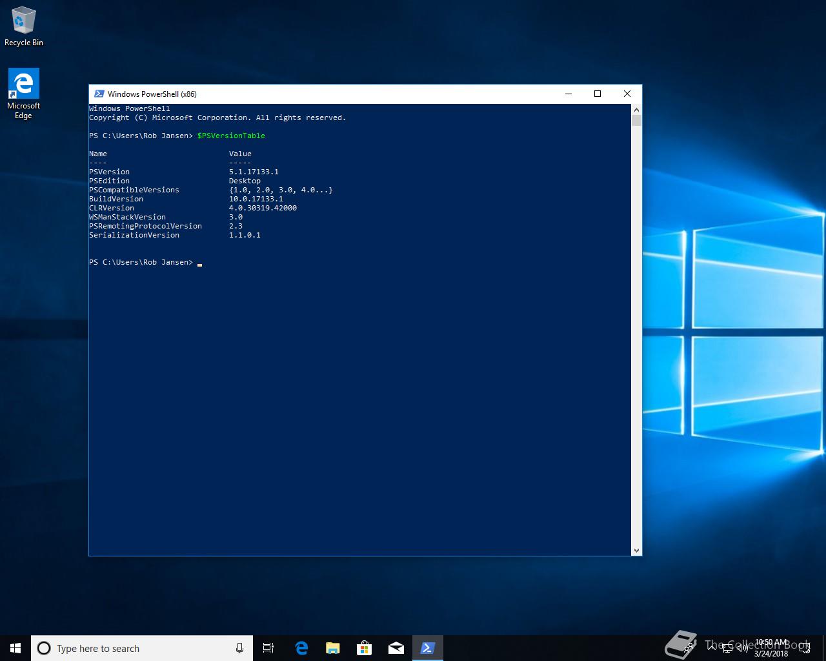
Task: Click the 'Value' column header
Action: coord(240,154)
